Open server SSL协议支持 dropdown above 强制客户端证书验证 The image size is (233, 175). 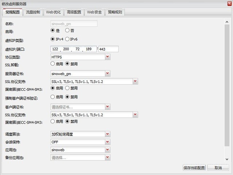[x=135, y=81]
